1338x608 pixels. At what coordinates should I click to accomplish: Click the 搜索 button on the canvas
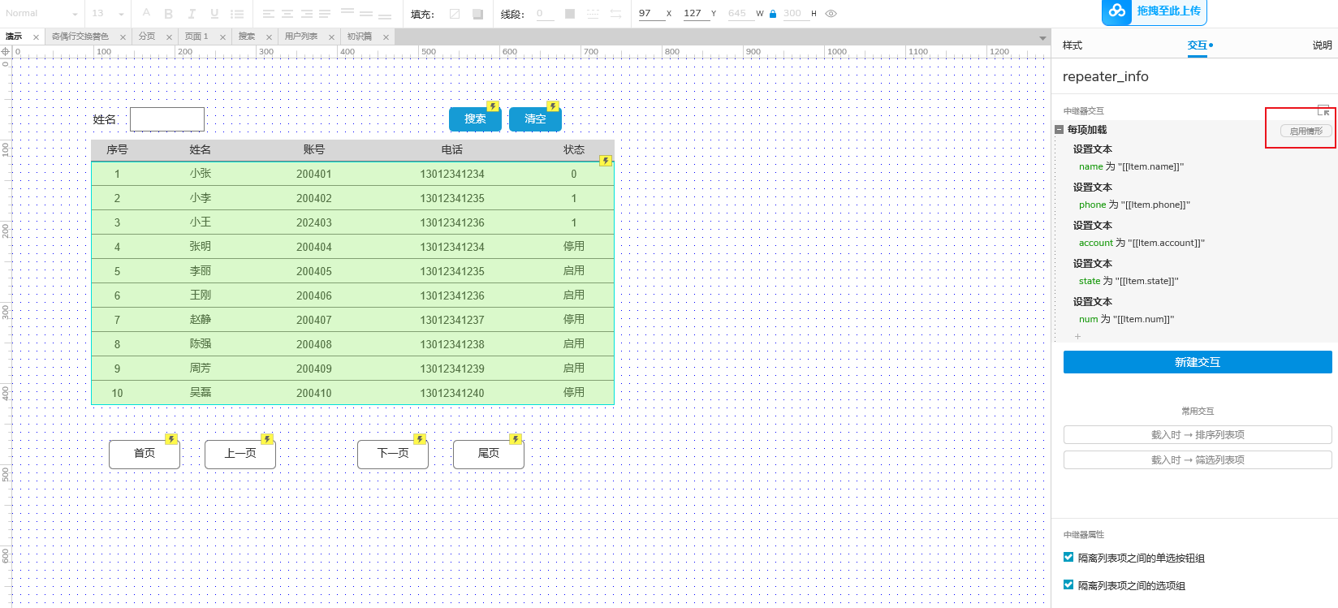[x=475, y=119]
